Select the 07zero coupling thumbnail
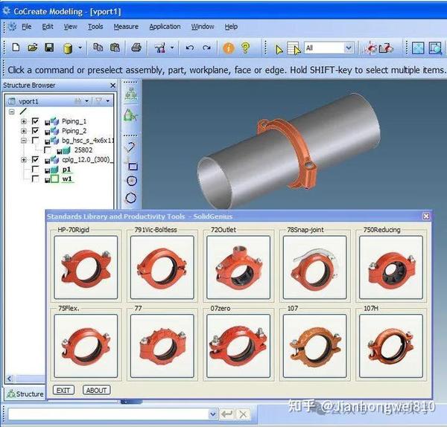Viewport: 447px width, 427px height. tap(238, 346)
